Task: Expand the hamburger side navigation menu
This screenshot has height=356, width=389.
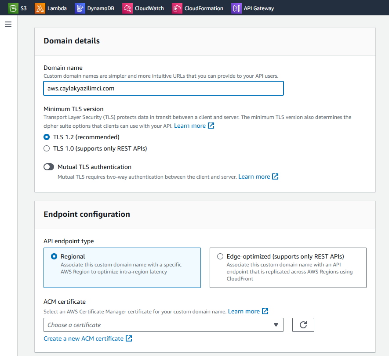Action: tap(8, 24)
